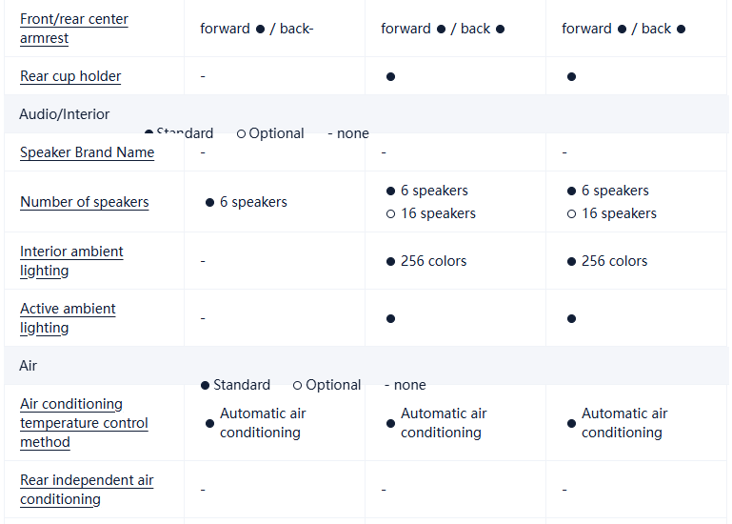The width and height of the screenshot is (732, 524).
Task: Click the Audio/Interior section header
Action: click(65, 114)
